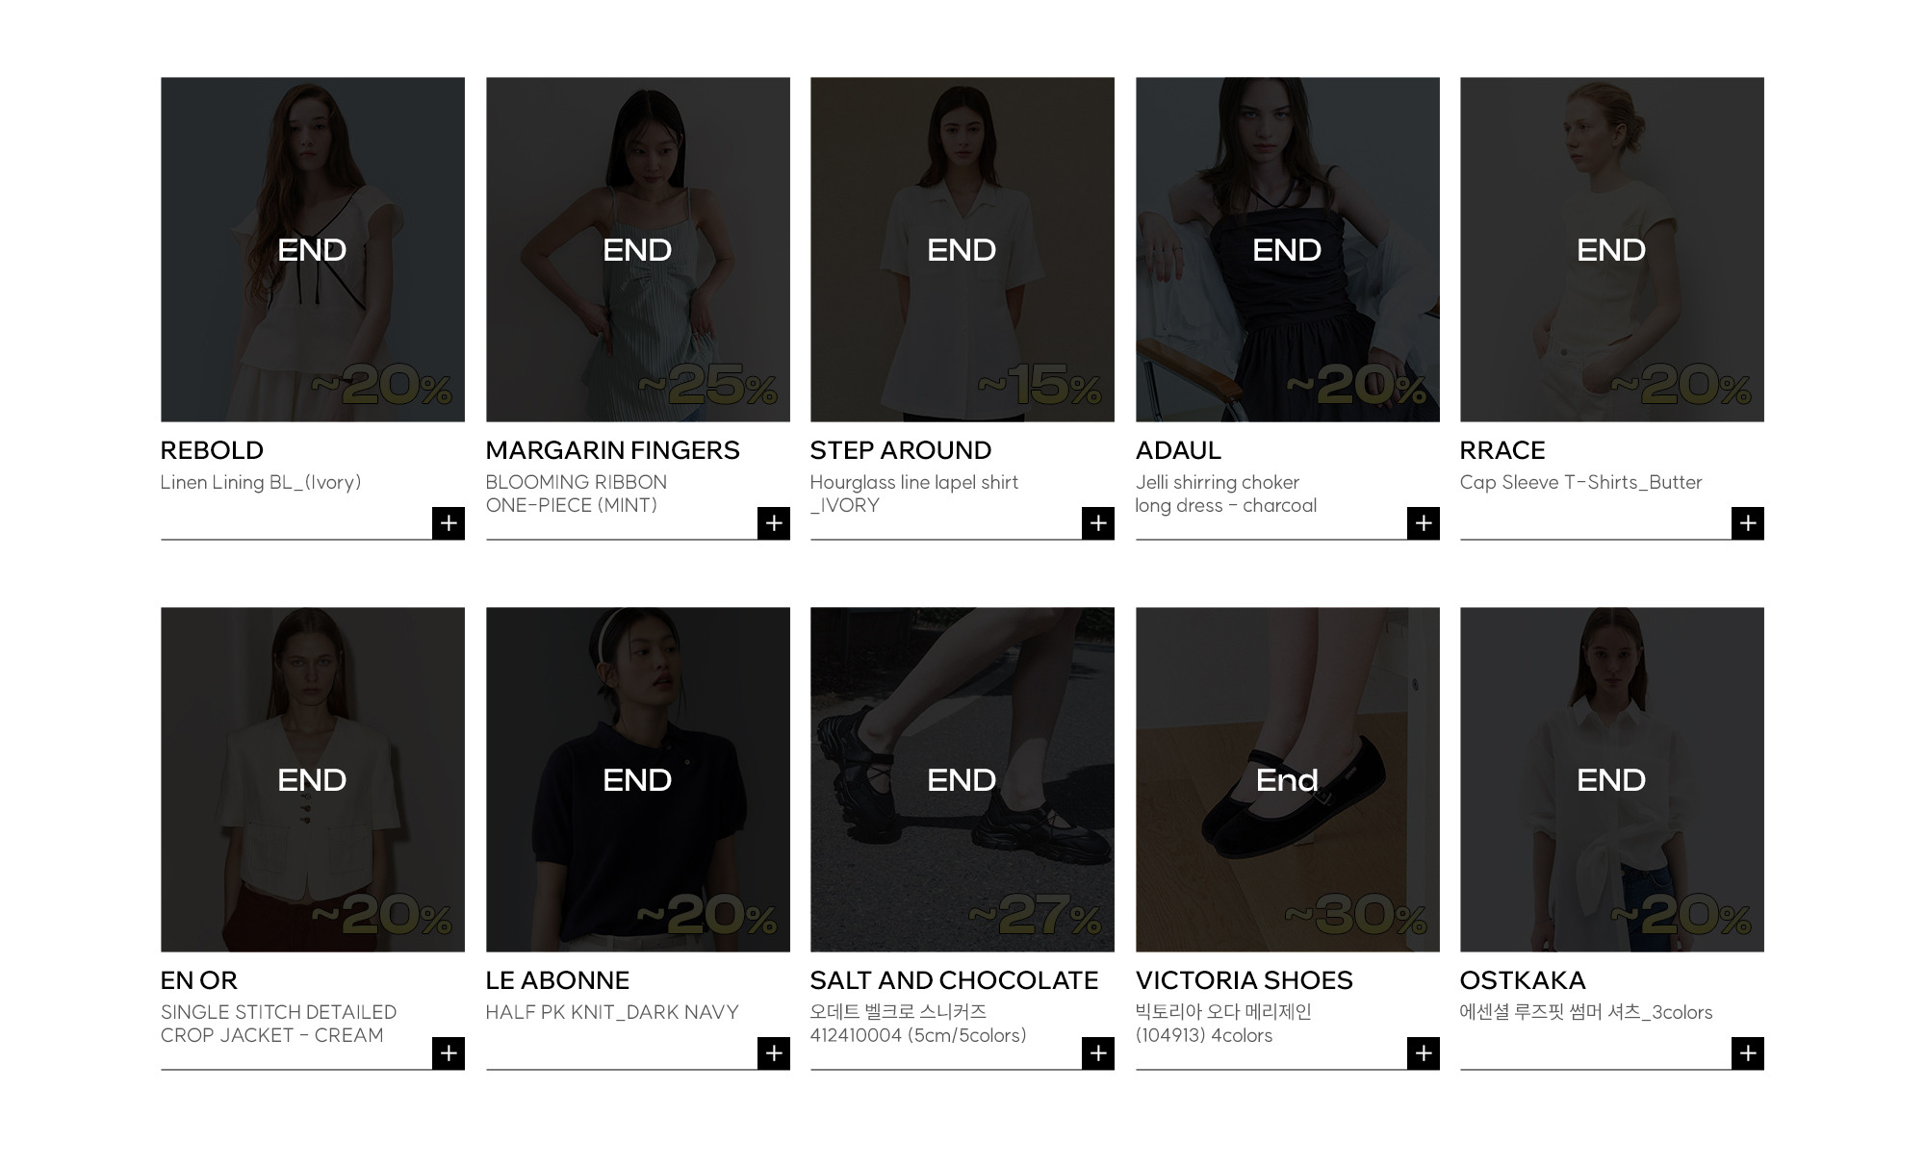This screenshot has height=1166, width=1925.
Task: Open the OSTKAKA white shirt product image
Action: pos(1612,779)
